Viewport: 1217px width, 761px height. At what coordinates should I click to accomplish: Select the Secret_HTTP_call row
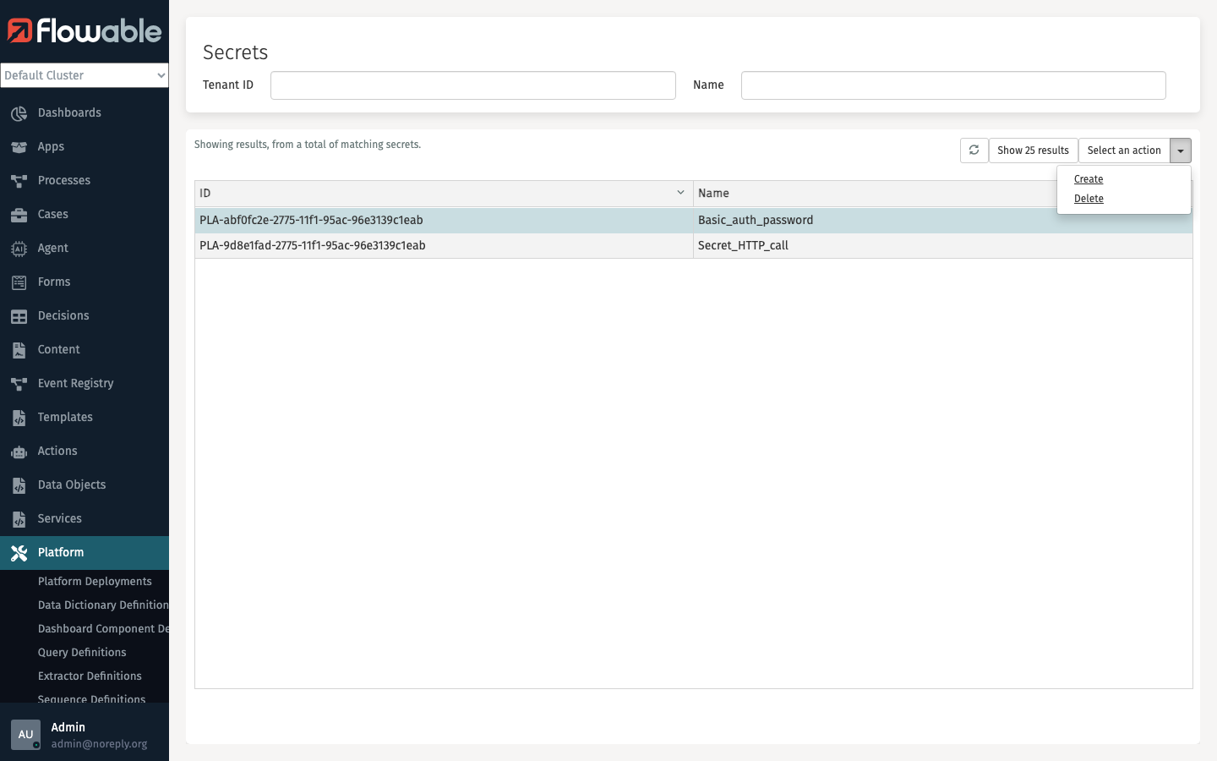click(x=743, y=245)
